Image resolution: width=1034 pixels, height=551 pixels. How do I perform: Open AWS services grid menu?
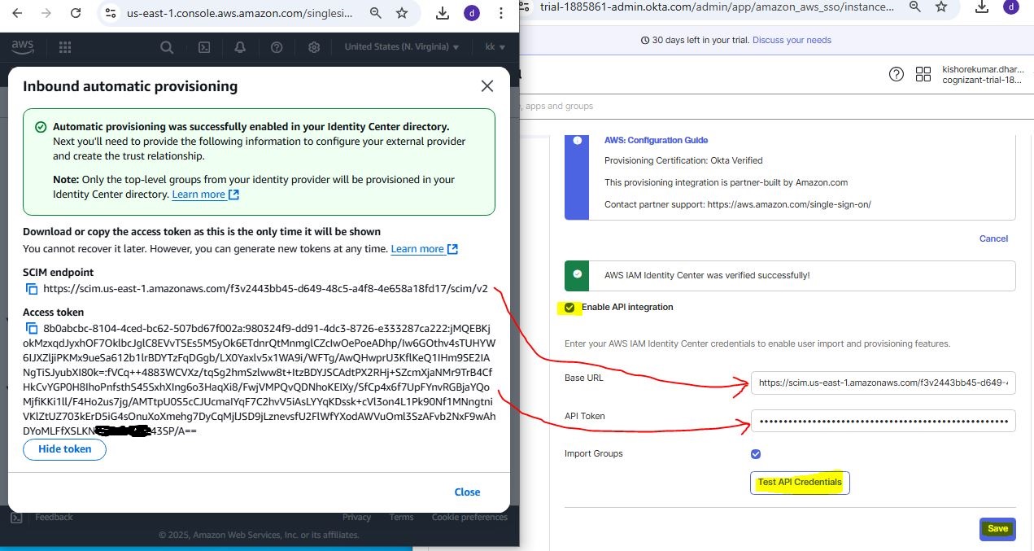point(65,47)
